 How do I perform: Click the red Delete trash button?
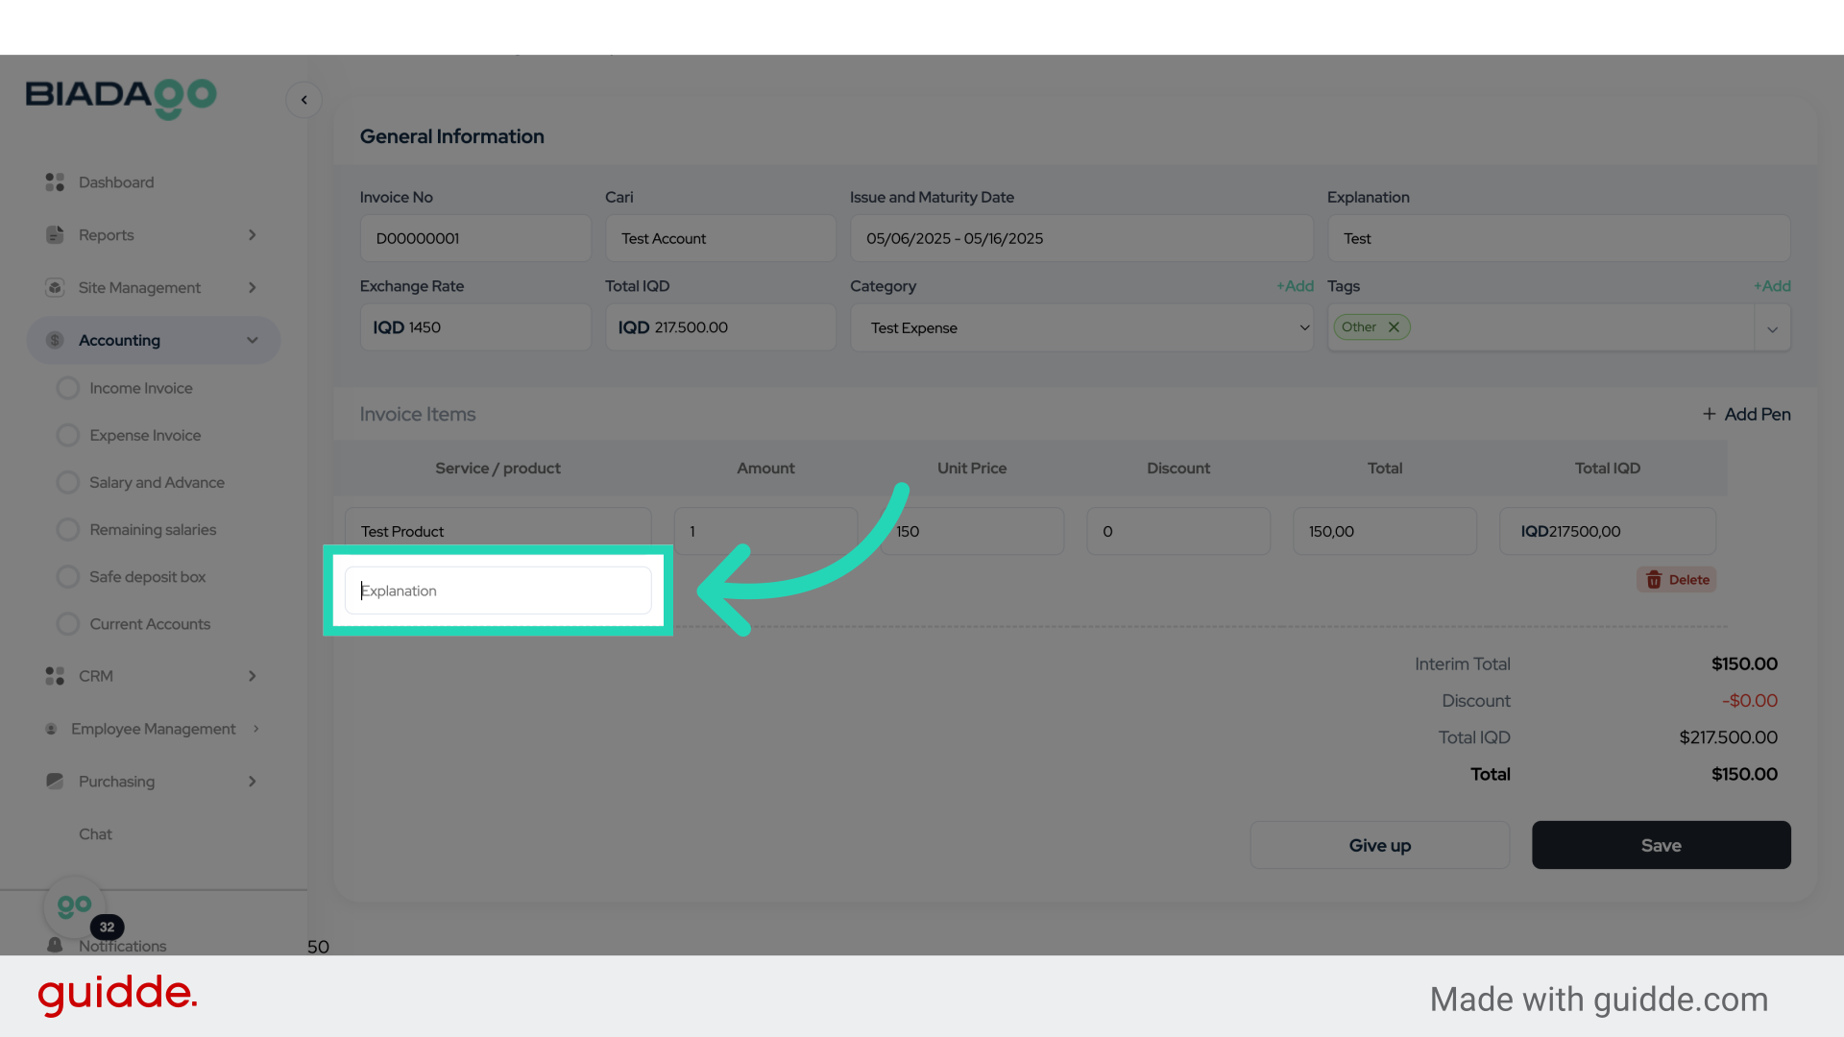coord(1676,580)
